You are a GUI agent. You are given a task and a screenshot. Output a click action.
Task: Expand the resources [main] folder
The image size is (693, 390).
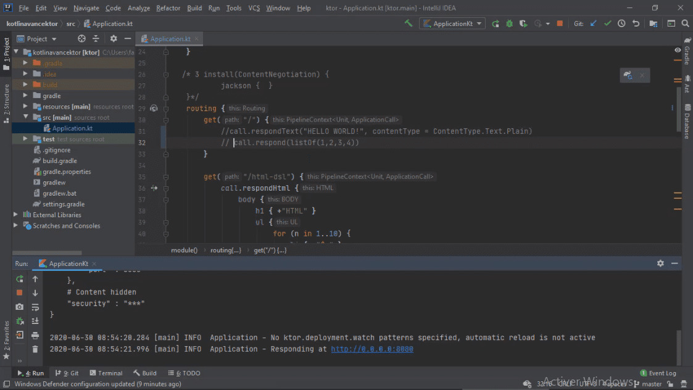pos(25,107)
